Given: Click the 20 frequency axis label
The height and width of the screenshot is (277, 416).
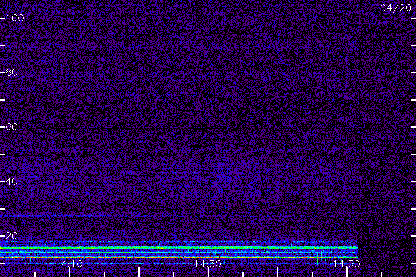Looking at the screenshot, I should (12, 235).
